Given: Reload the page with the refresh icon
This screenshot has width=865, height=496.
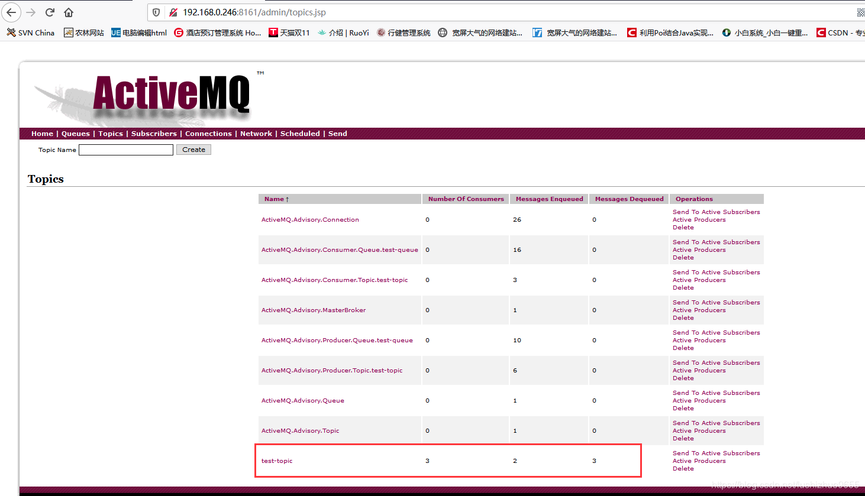Looking at the screenshot, I should pyautogui.click(x=50, y=12).
